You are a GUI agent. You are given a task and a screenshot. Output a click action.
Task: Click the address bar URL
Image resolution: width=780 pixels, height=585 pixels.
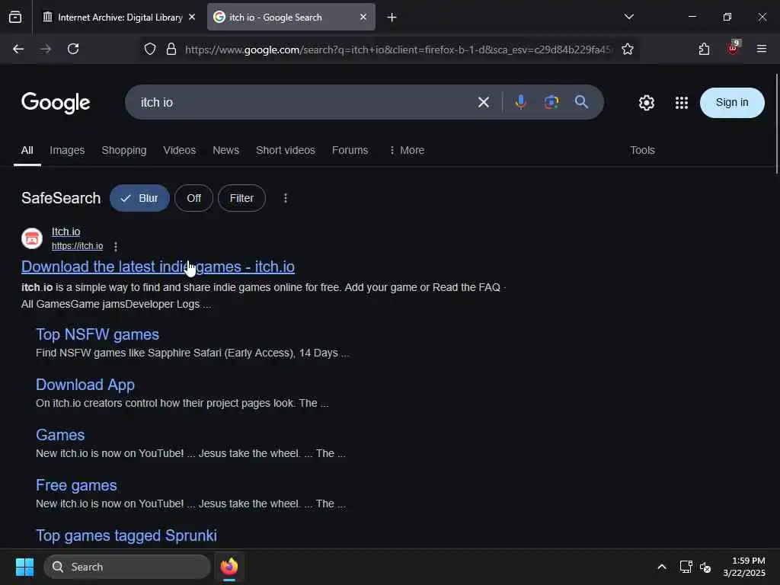click(x=398, y=50)
